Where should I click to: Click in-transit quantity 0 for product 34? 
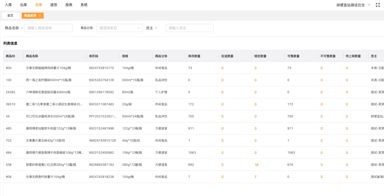223,116
